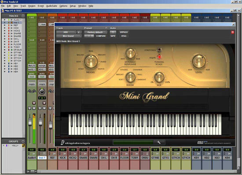Click the Audio1 track-type icon below fader

click(x=34, y=154)
